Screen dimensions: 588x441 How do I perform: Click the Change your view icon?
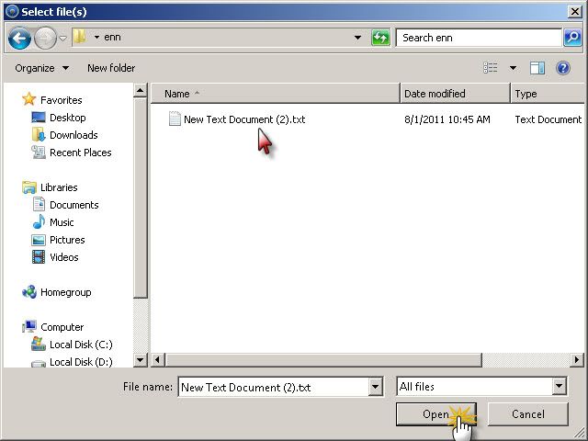490,68
